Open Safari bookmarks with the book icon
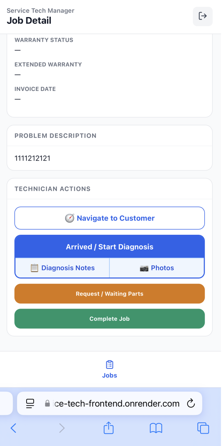The image size is (222, 446). (156, 428)
